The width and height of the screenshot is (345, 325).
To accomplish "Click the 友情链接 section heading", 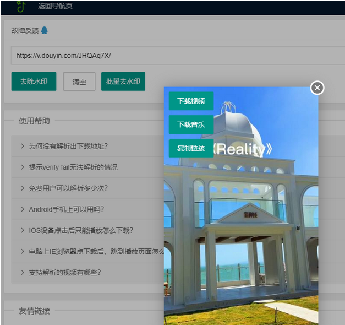I will (x=34, y=311).
